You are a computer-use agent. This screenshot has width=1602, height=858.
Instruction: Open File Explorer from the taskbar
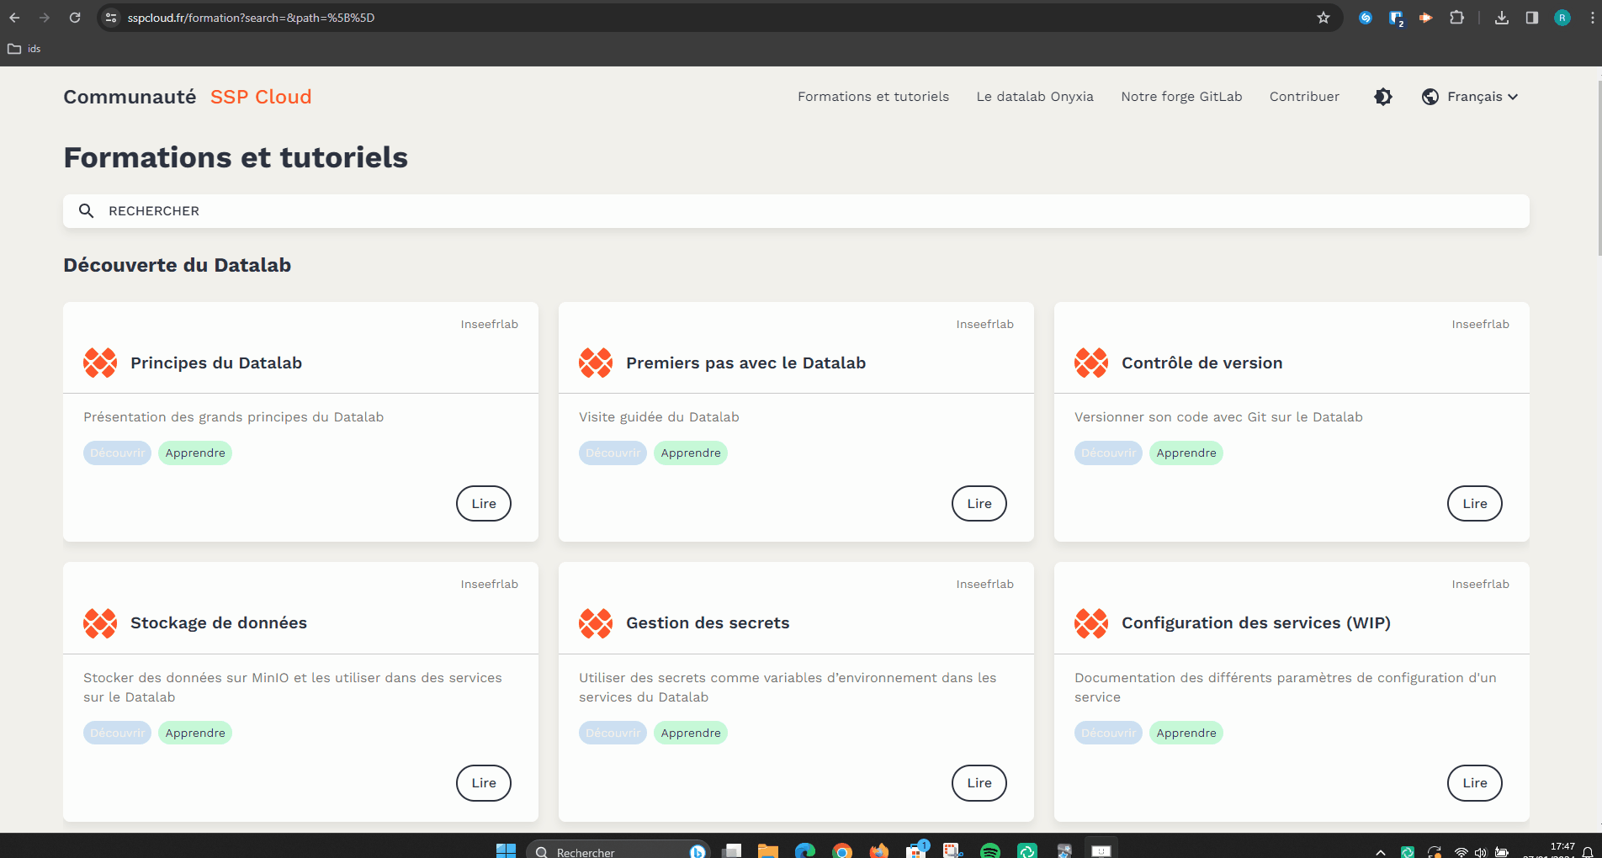coord(768,850)
